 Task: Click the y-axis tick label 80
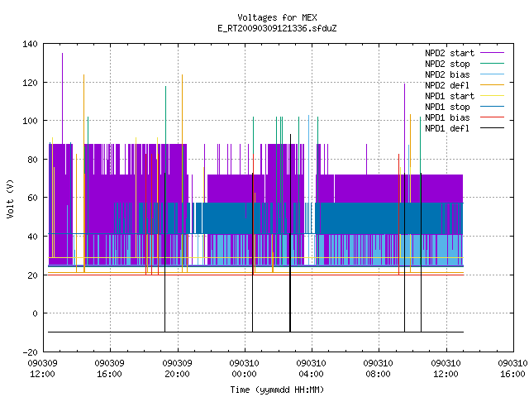[32, 160]
